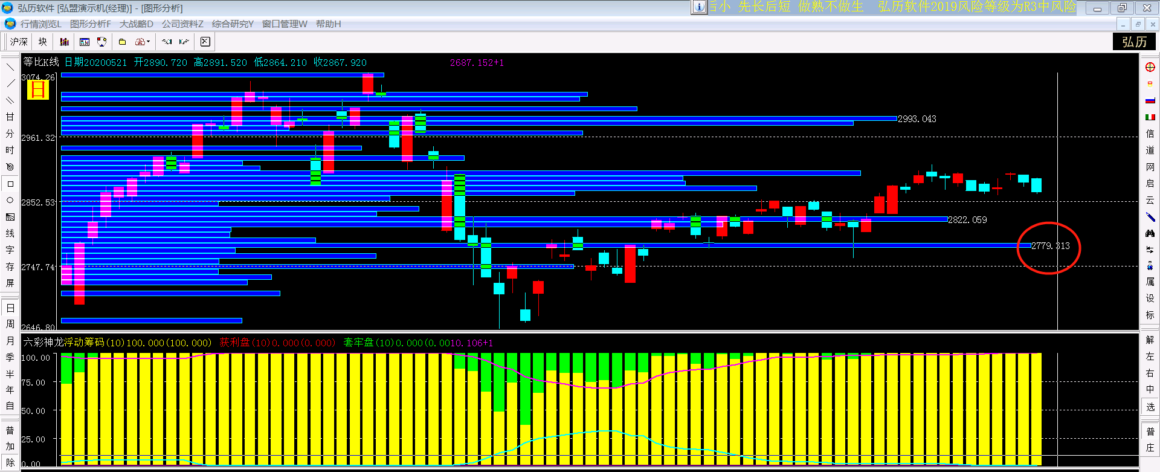The height and width of the screenshot is (472, 1160).
Task: Switch to half-year 半 period
Action: (10, 373)
